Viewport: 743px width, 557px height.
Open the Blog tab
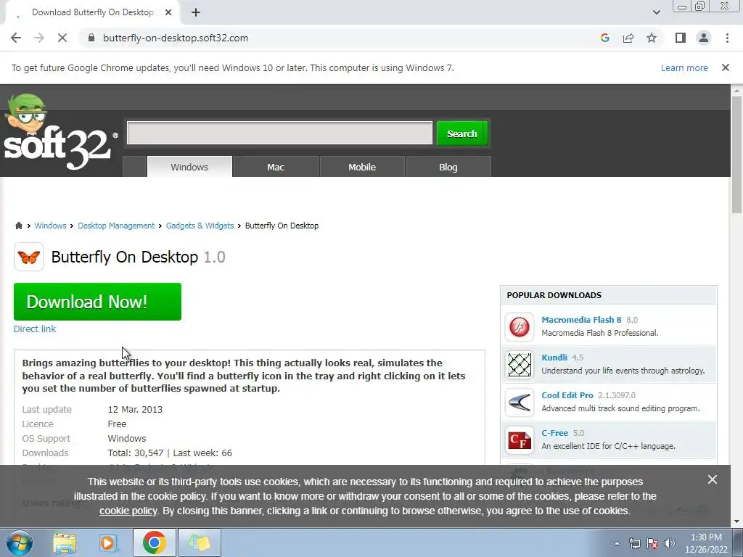coord(448,167)
